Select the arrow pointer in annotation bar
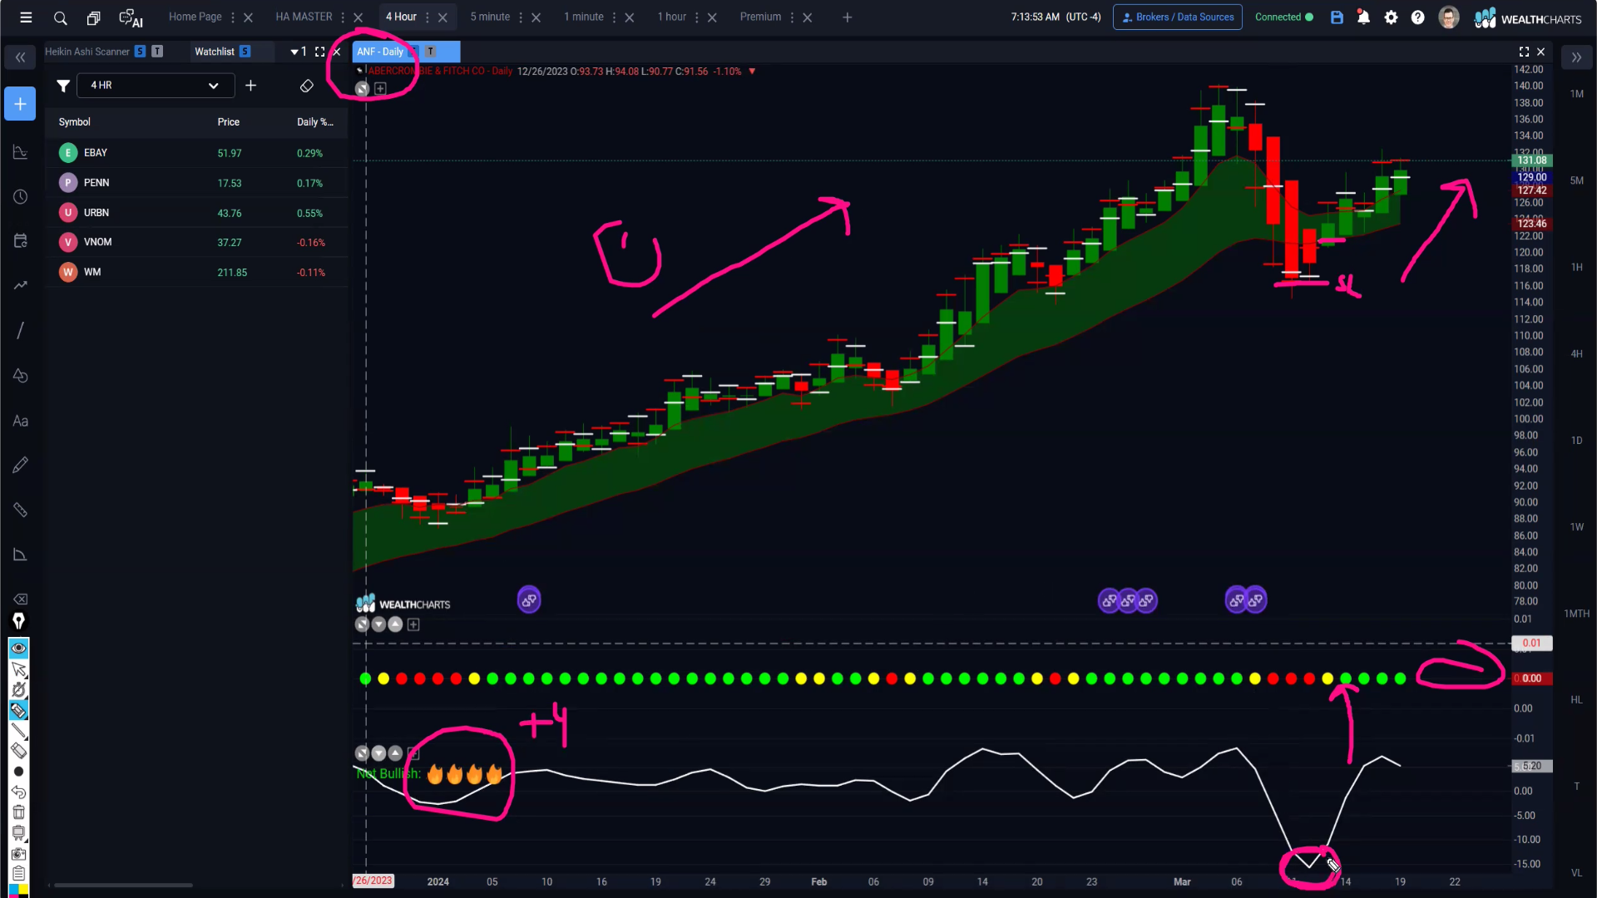The image size is (1597, 898). click(18, 669)
